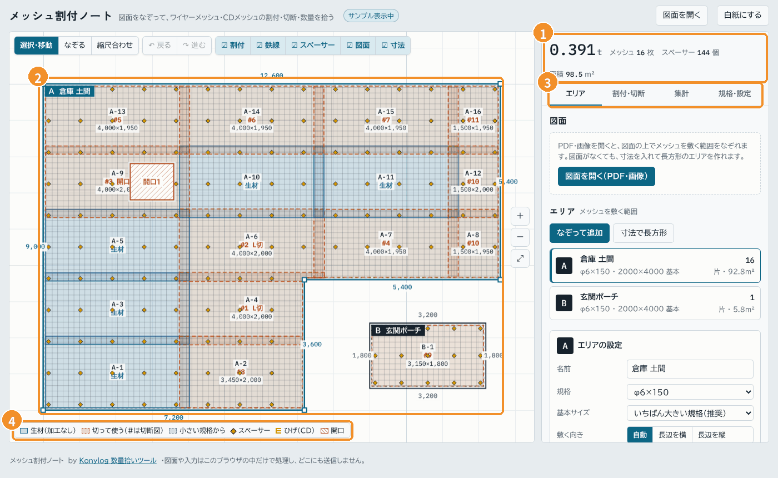Select the なぞる trace tool
Image resolution: width=778 pixels, height=478 pixels.
pos(75,46)
